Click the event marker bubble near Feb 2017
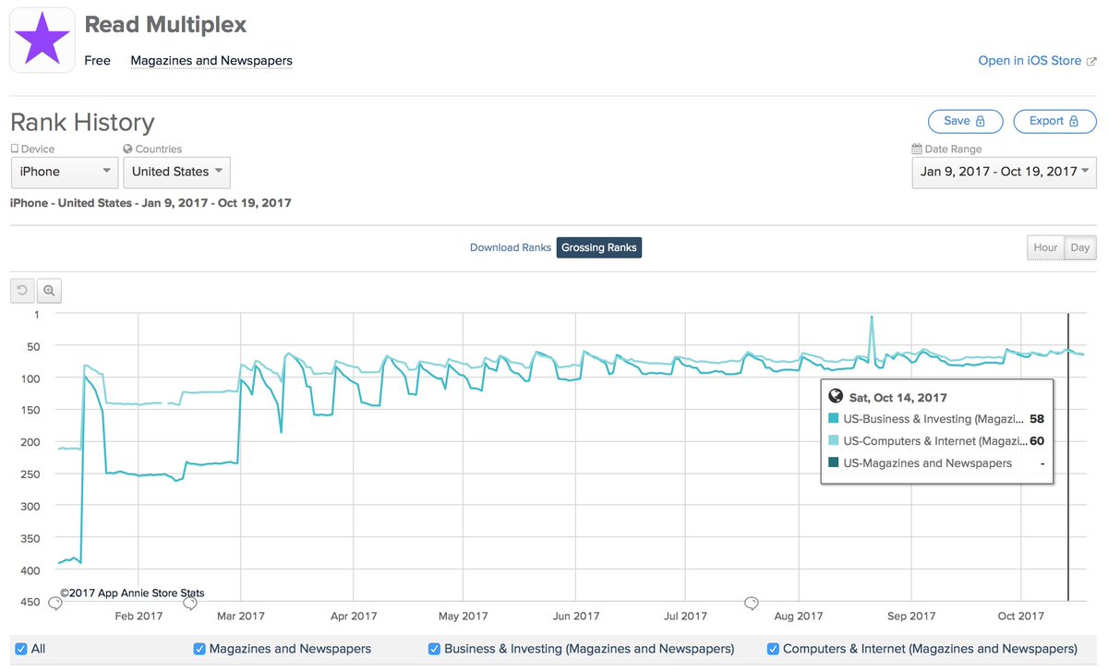 click(x=54, y=604)
